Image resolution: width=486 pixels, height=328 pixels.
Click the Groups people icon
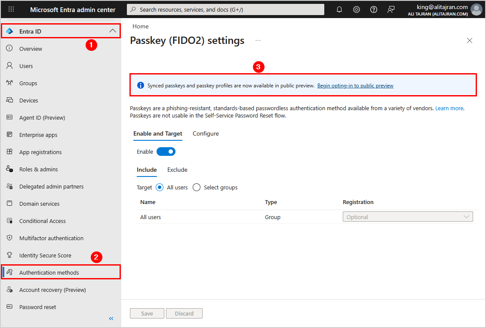click(9, 83)
